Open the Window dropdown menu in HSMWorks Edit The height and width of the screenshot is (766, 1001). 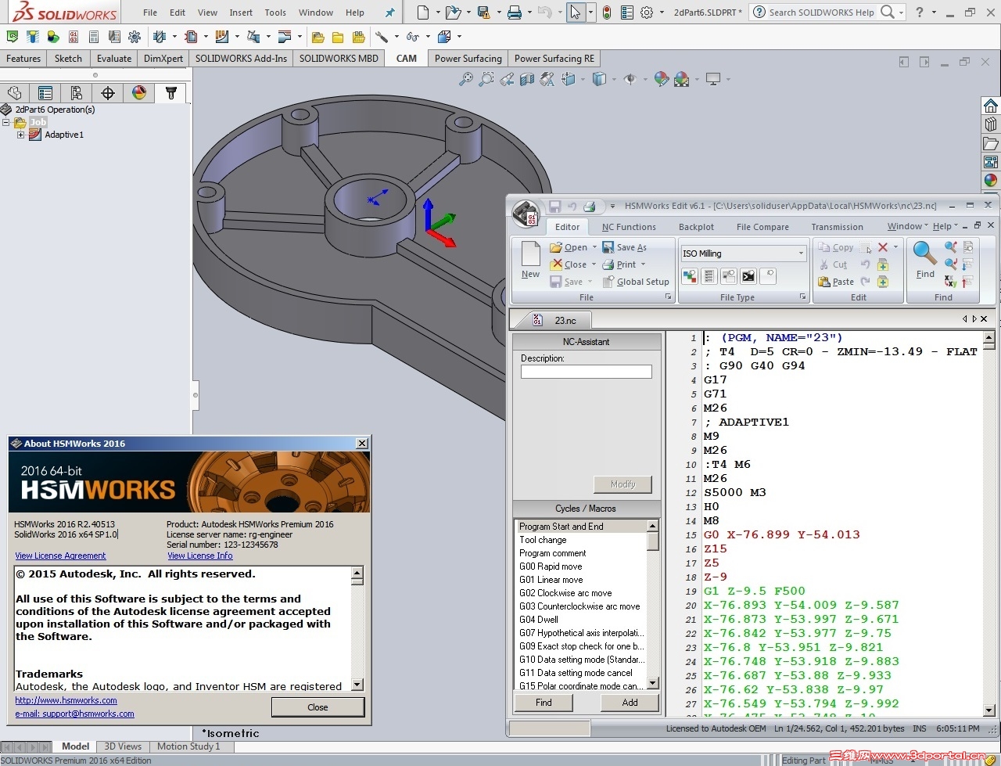coord(908,227)
